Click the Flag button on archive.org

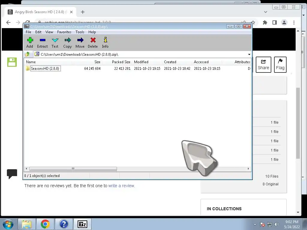click(x=280, y=65)
